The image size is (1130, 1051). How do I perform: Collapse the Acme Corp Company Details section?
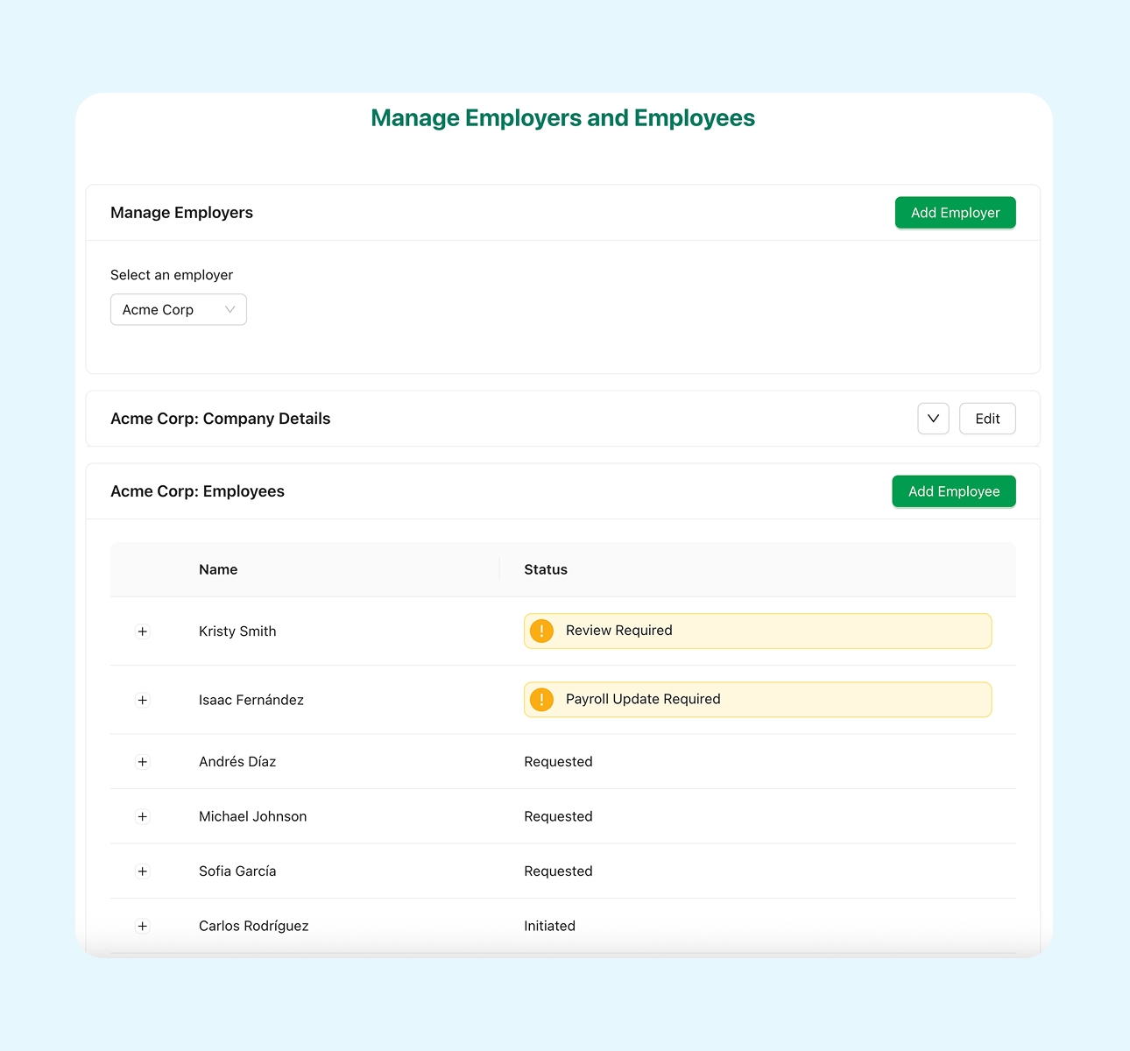933,418
